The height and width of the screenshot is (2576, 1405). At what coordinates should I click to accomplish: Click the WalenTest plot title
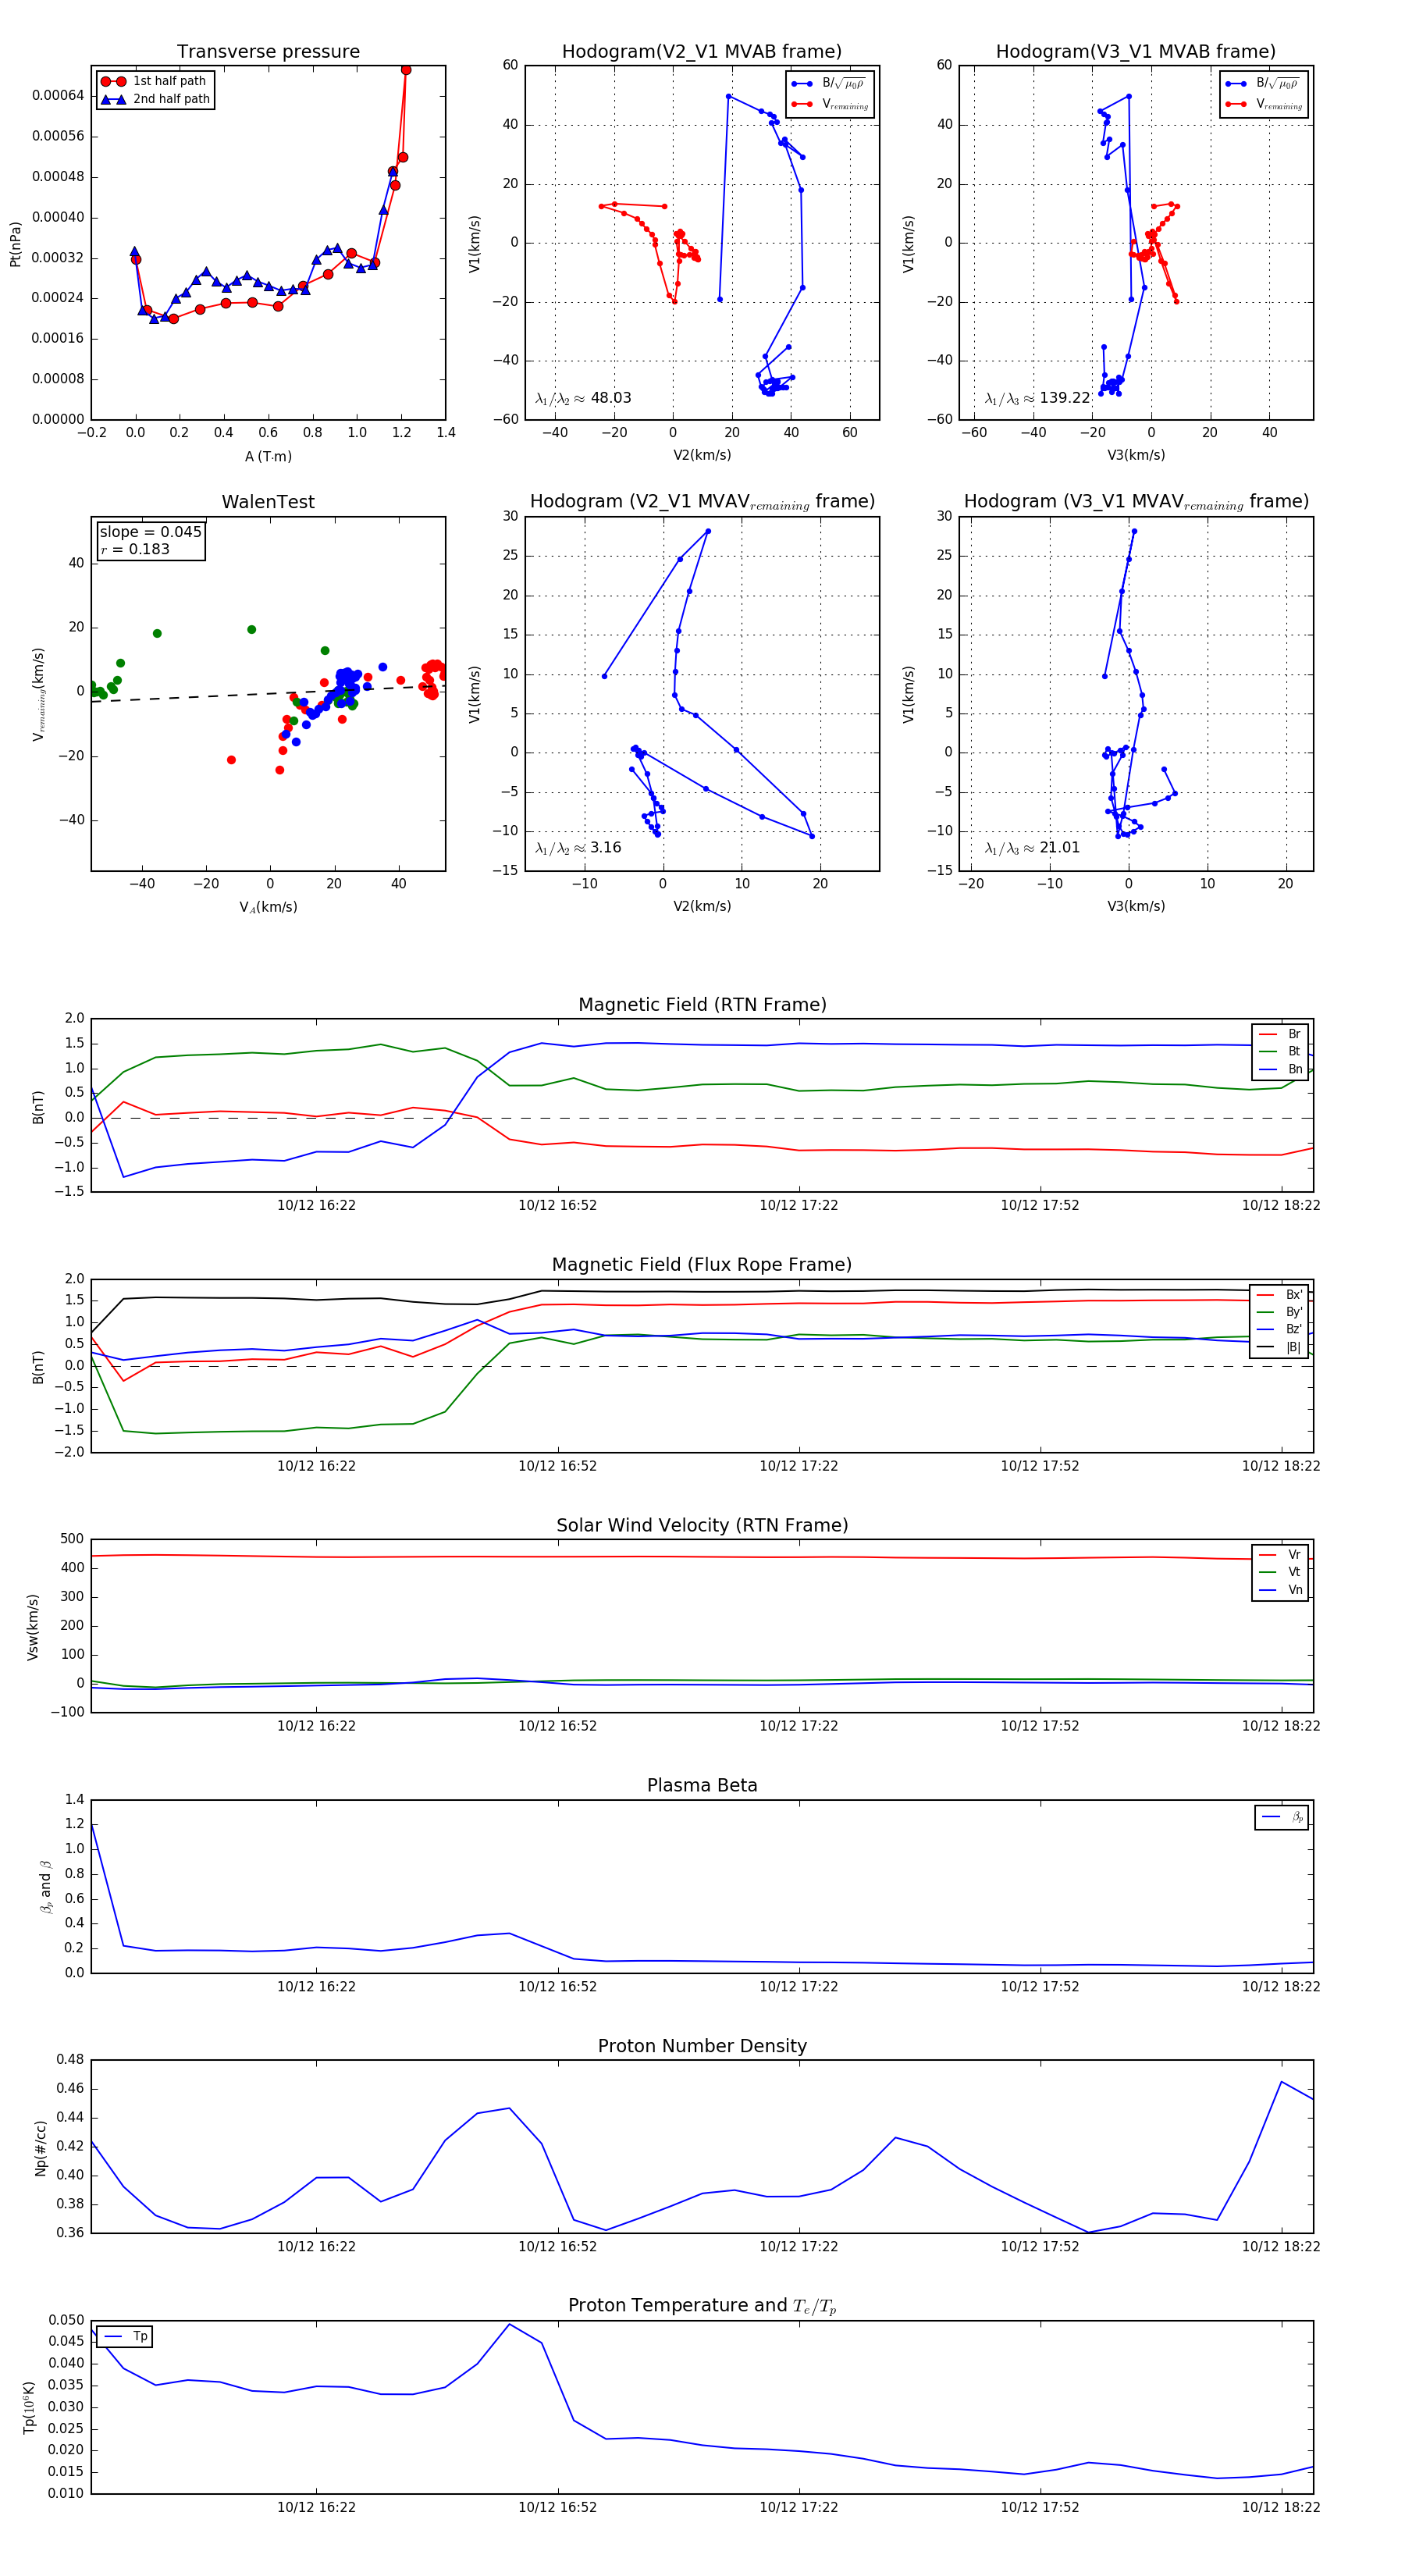tap(268, 502)
